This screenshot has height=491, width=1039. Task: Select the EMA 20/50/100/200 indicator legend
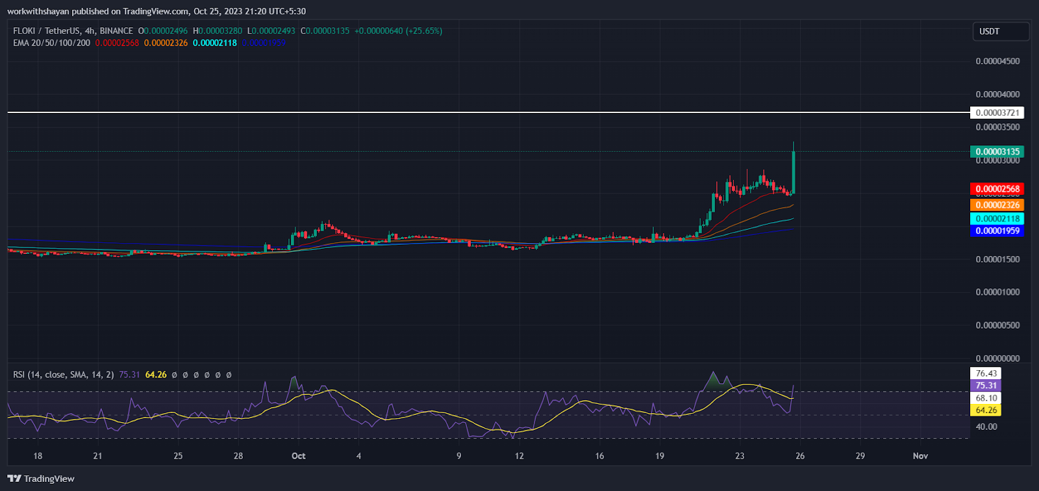click(52, 43)
